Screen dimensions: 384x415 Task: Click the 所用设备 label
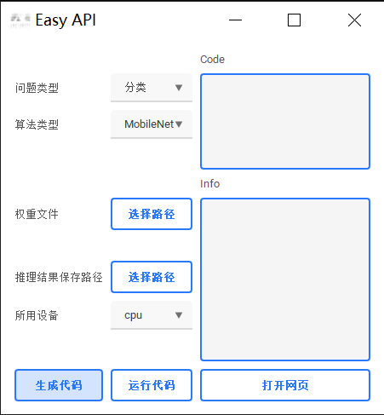[x=37, y=315]
